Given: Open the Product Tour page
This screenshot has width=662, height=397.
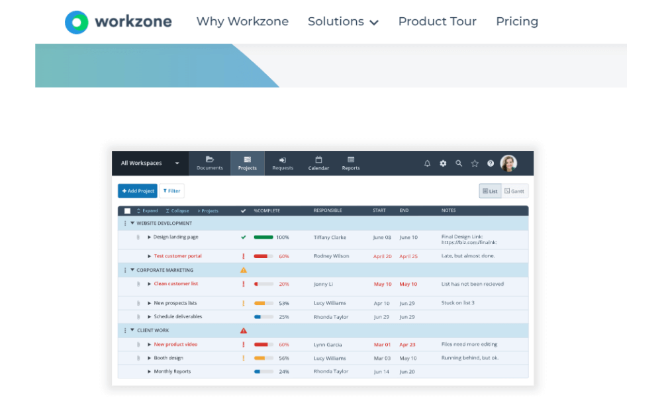Looking at the screenshot, I should tap(438, 22).
